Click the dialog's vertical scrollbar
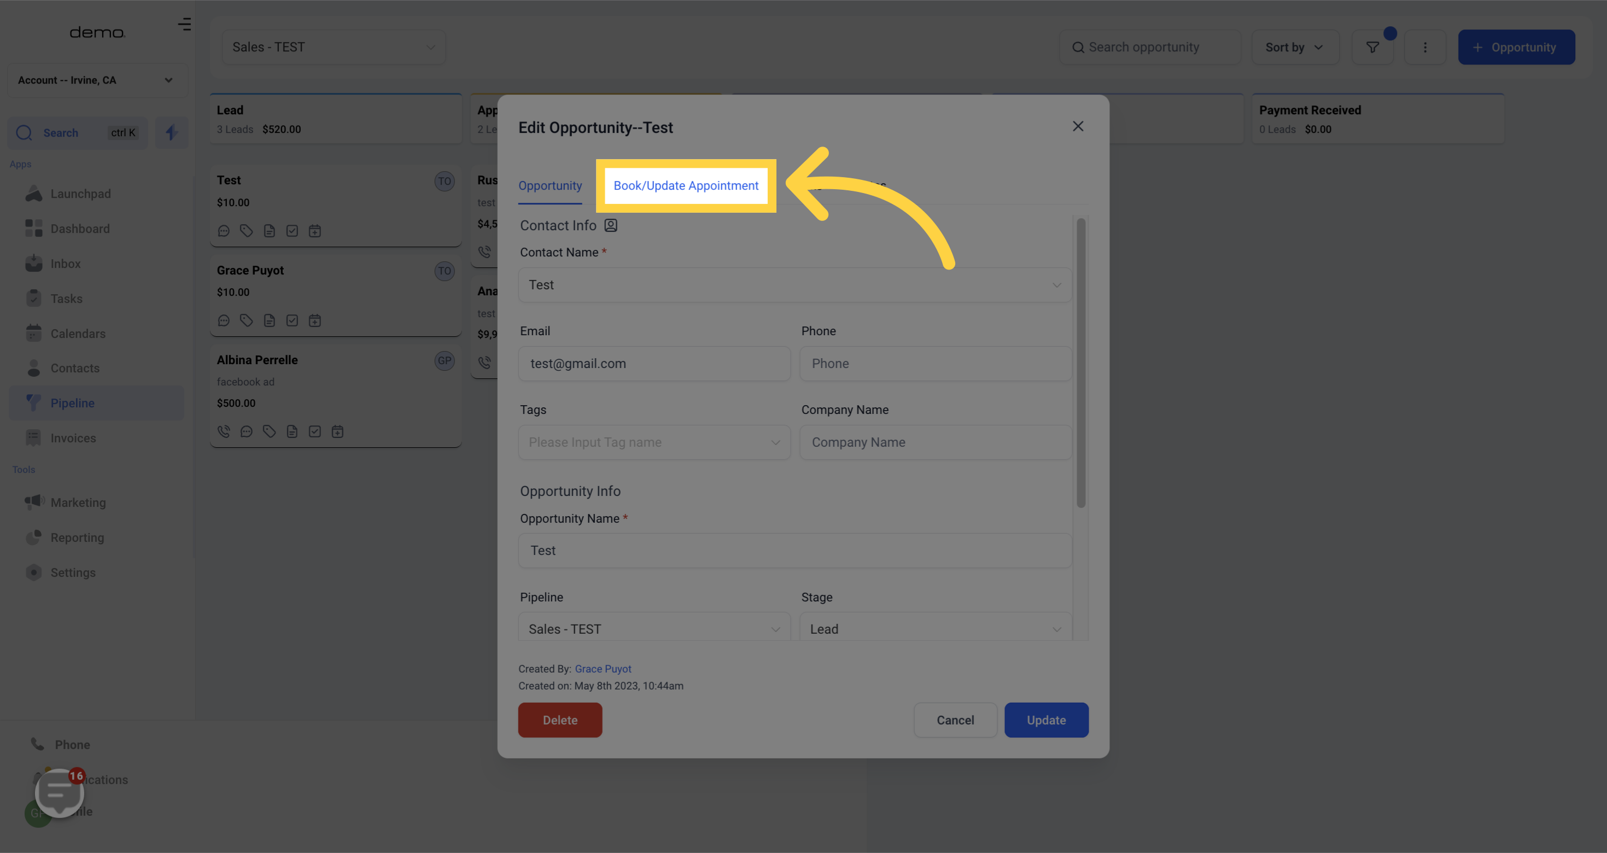The width and height of the screenshot is (1607, 853). tap(1081, 363)
